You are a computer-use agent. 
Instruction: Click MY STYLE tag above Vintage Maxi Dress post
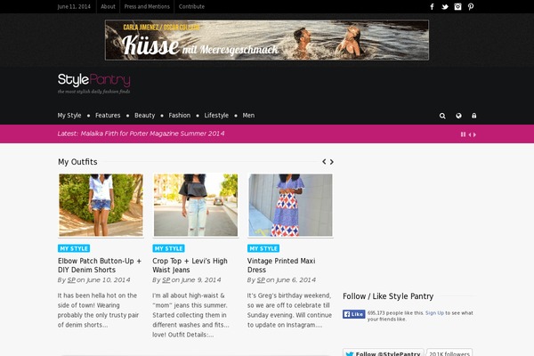coord(263,248)
